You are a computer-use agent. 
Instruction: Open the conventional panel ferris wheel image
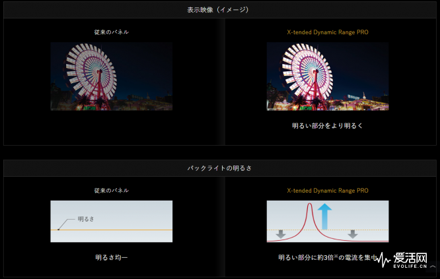112,77
